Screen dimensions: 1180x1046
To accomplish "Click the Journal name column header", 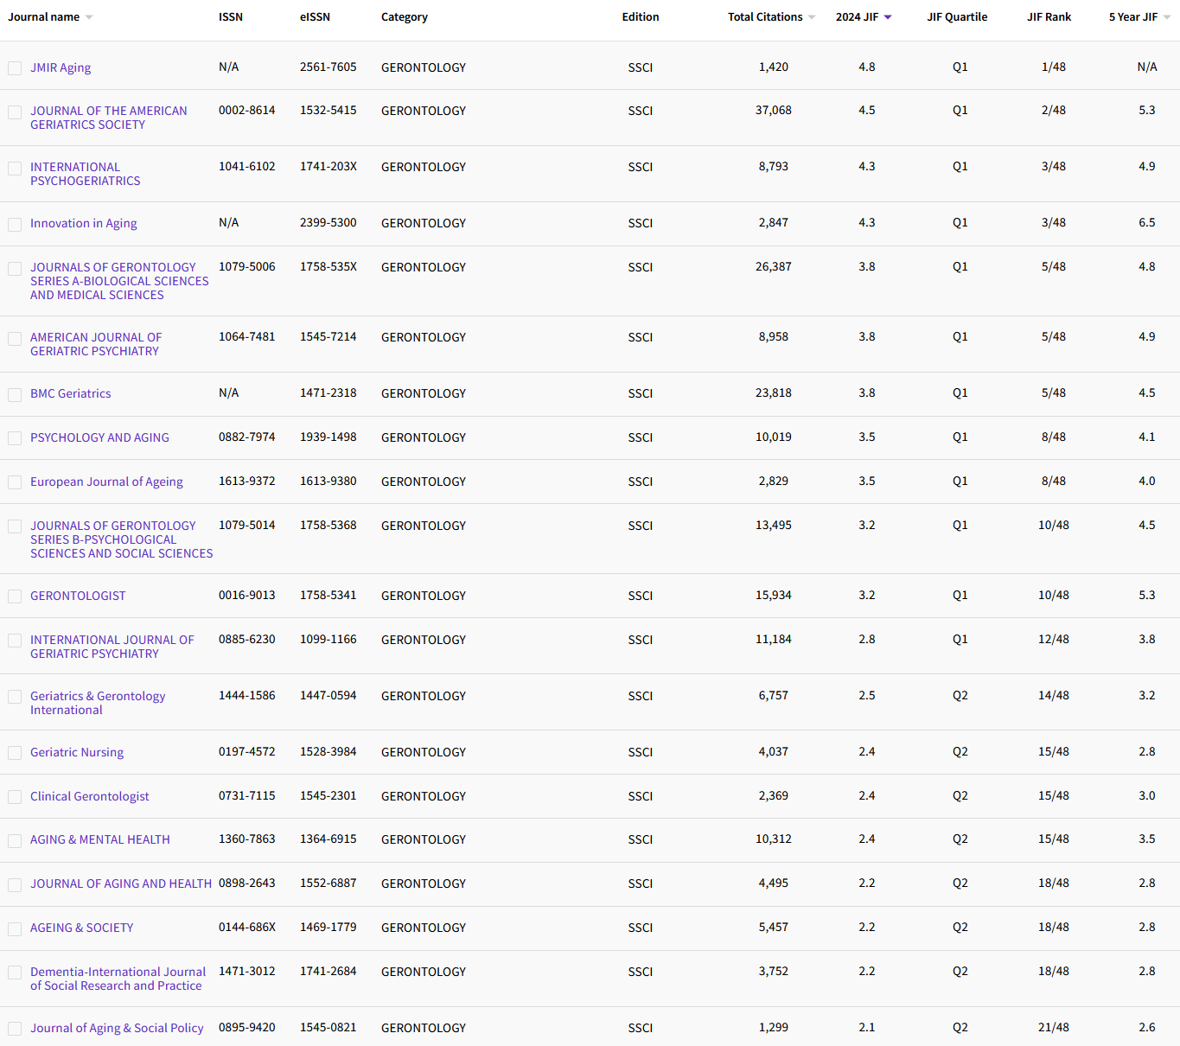I will point(43,17).
